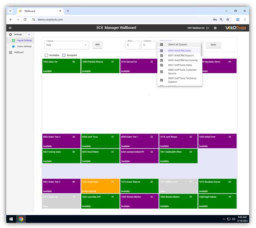This screenshot has width=256, height=228.
Task: Click the Columns input field
Action: point(149,45)
